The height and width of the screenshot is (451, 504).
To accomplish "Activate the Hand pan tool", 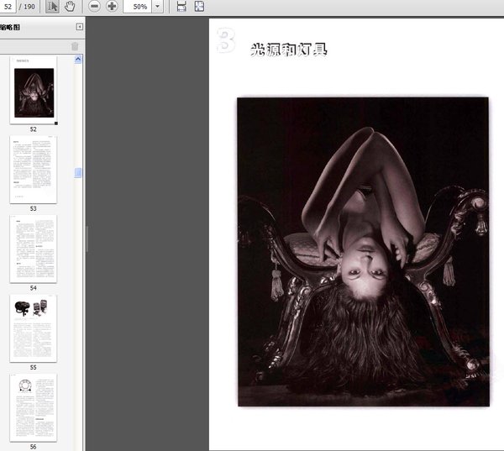I will pos(70,7).
